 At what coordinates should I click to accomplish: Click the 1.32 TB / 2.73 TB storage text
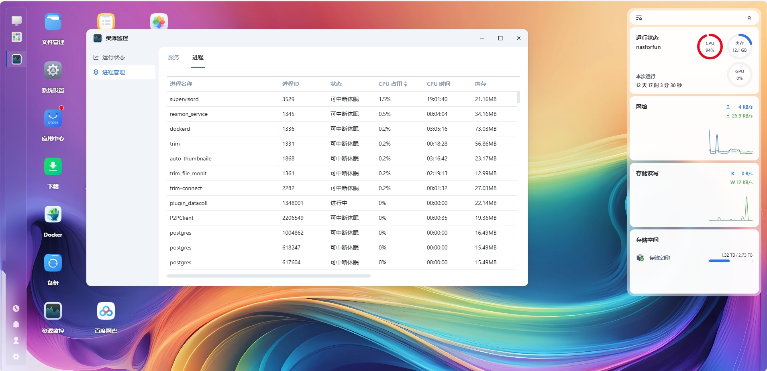pyautogui.click(x=736, y=255)
